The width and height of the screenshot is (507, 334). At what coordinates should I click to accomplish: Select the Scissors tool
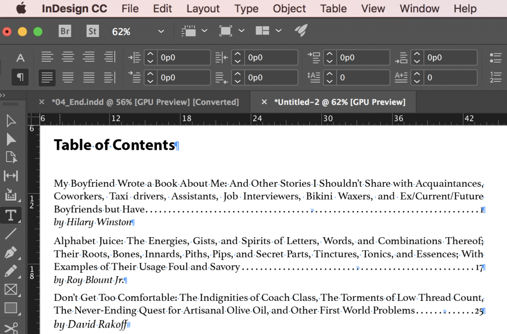pyautogui.click(x=11, y=328)
